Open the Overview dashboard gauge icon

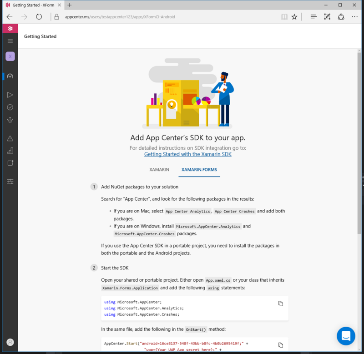pos(10,76)
